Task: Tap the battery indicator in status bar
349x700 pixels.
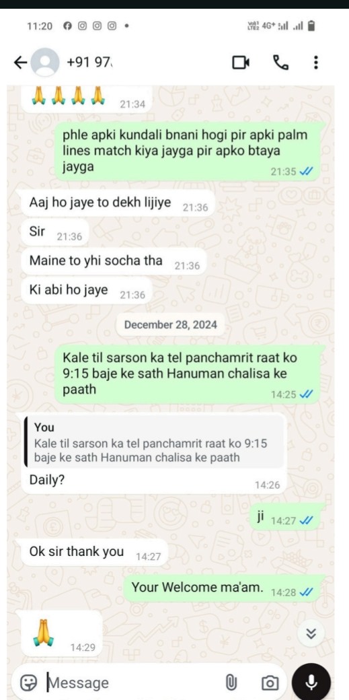Action: 311,26
